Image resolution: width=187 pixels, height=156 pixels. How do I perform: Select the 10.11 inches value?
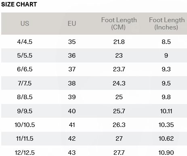pos(166,111)
